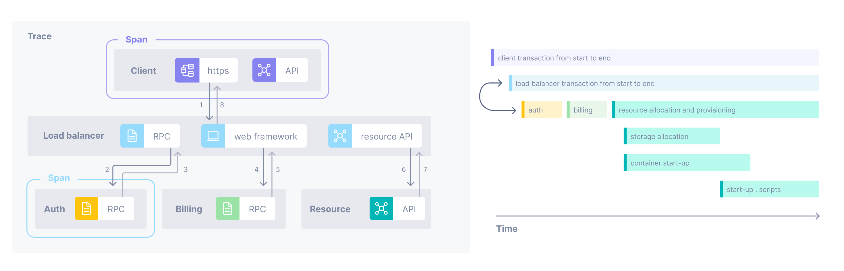Click the web framework laptop icon
844x271 pixels.
213,136
